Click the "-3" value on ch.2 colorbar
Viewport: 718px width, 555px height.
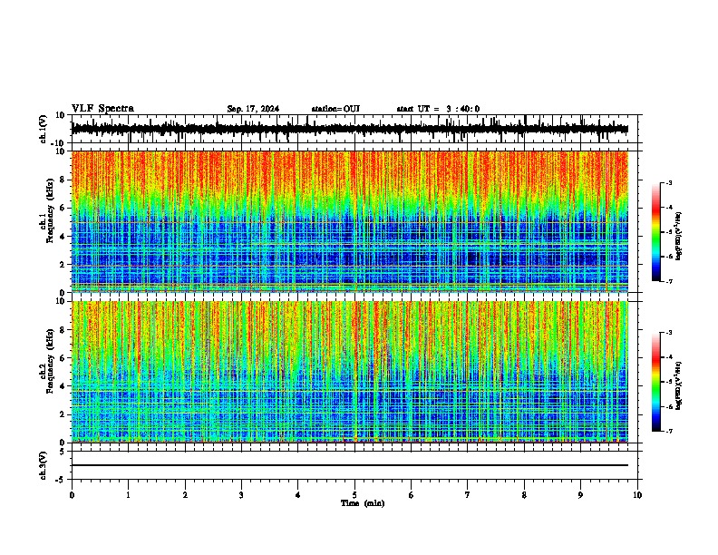[668, 333]
